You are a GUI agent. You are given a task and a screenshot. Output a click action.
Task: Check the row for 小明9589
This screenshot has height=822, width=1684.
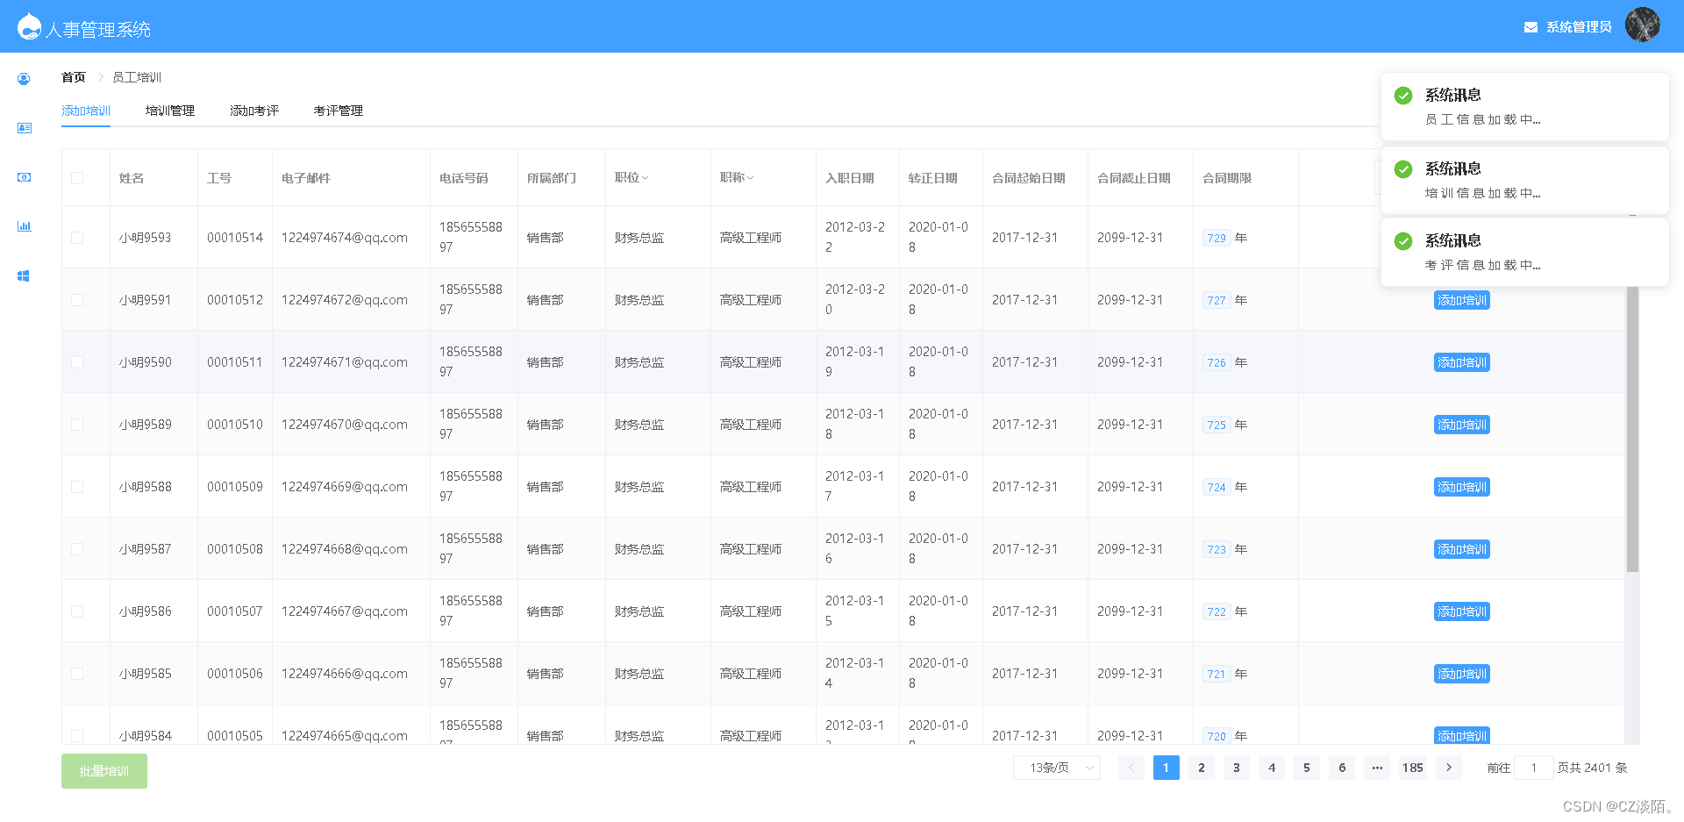pyautogui.click(x=77, y=425)
